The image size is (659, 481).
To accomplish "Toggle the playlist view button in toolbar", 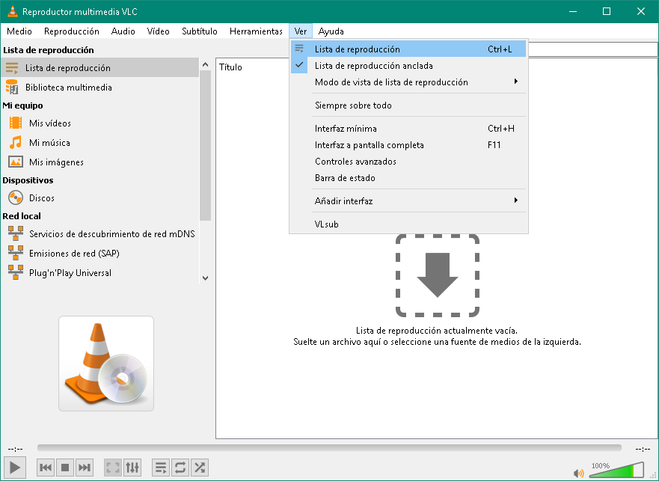I will (x=161, y=467).
